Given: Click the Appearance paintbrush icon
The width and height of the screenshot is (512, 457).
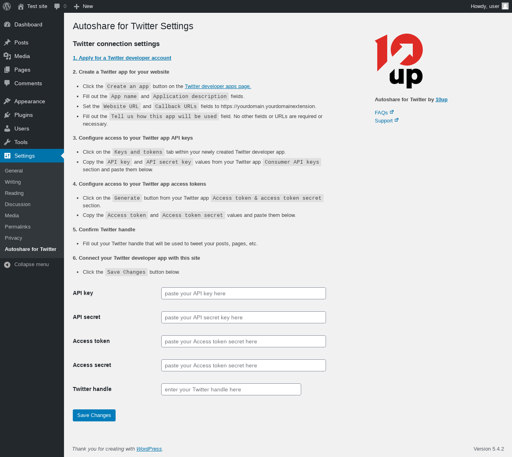Looking at the screenshot, I should click(7, 101).
